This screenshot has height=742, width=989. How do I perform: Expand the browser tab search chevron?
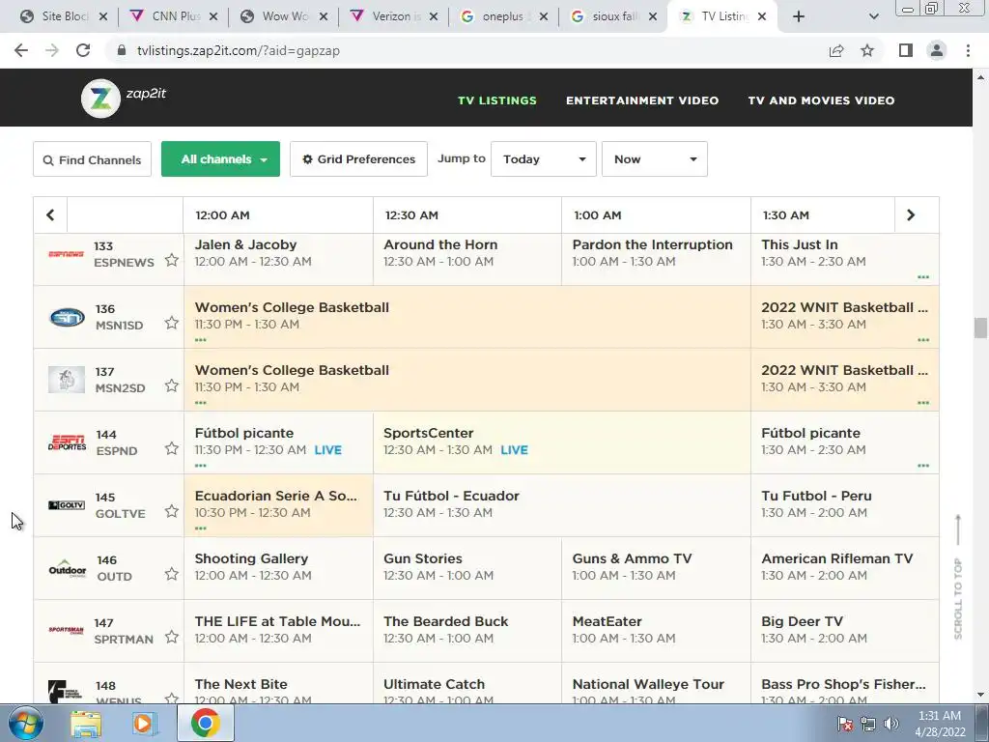[x=873, y=16]
